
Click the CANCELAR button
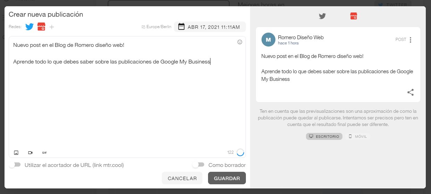coord(182,178)
